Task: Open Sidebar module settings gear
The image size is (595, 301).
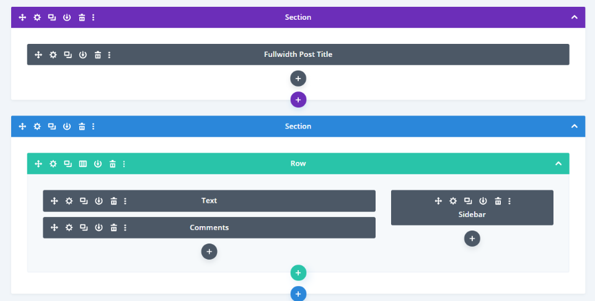Action: (453, 201)
